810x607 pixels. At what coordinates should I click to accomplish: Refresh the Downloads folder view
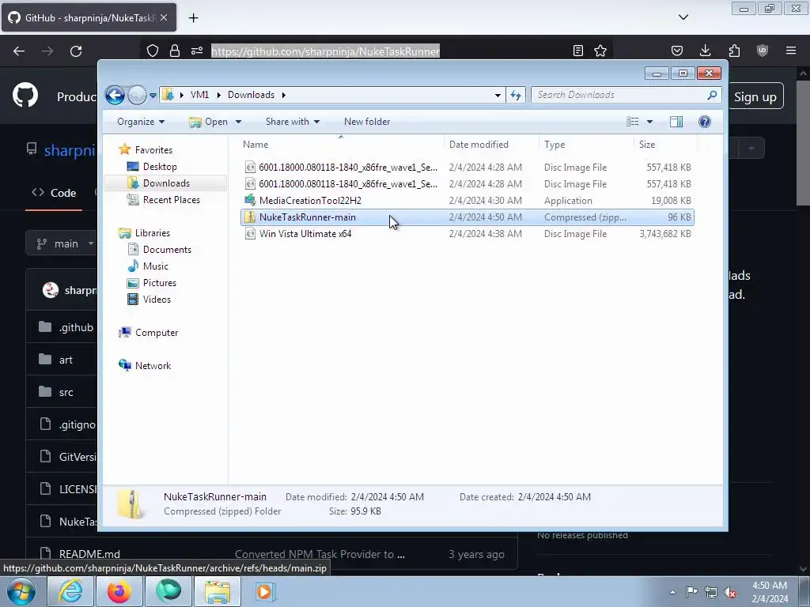point(516,95)
